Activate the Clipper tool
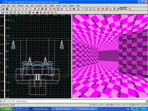The width and height of the screenshot is (148, 111). tap(62, 9)
